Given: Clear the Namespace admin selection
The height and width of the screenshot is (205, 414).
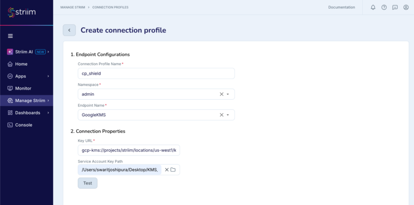Looking at the screenshot, I should tap(222, 94).
